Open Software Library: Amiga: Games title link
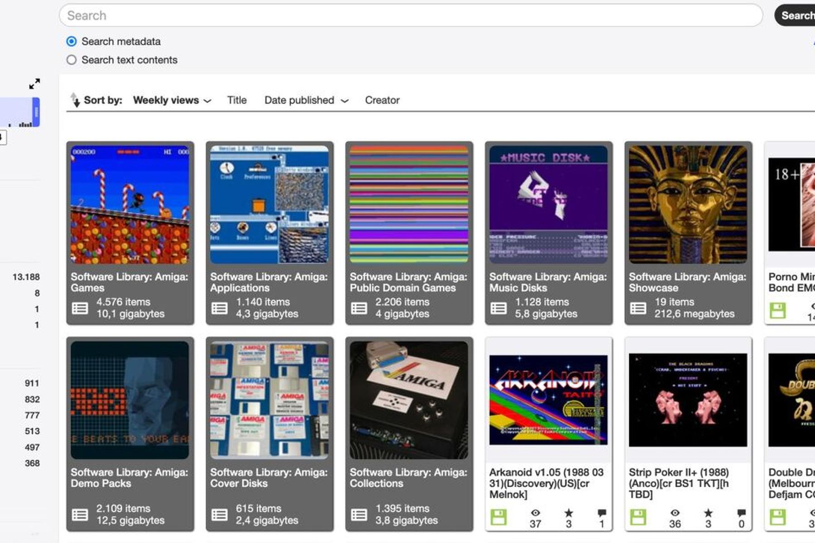The width and height of the screenshot is (815, 543). (x=129, y=282)
